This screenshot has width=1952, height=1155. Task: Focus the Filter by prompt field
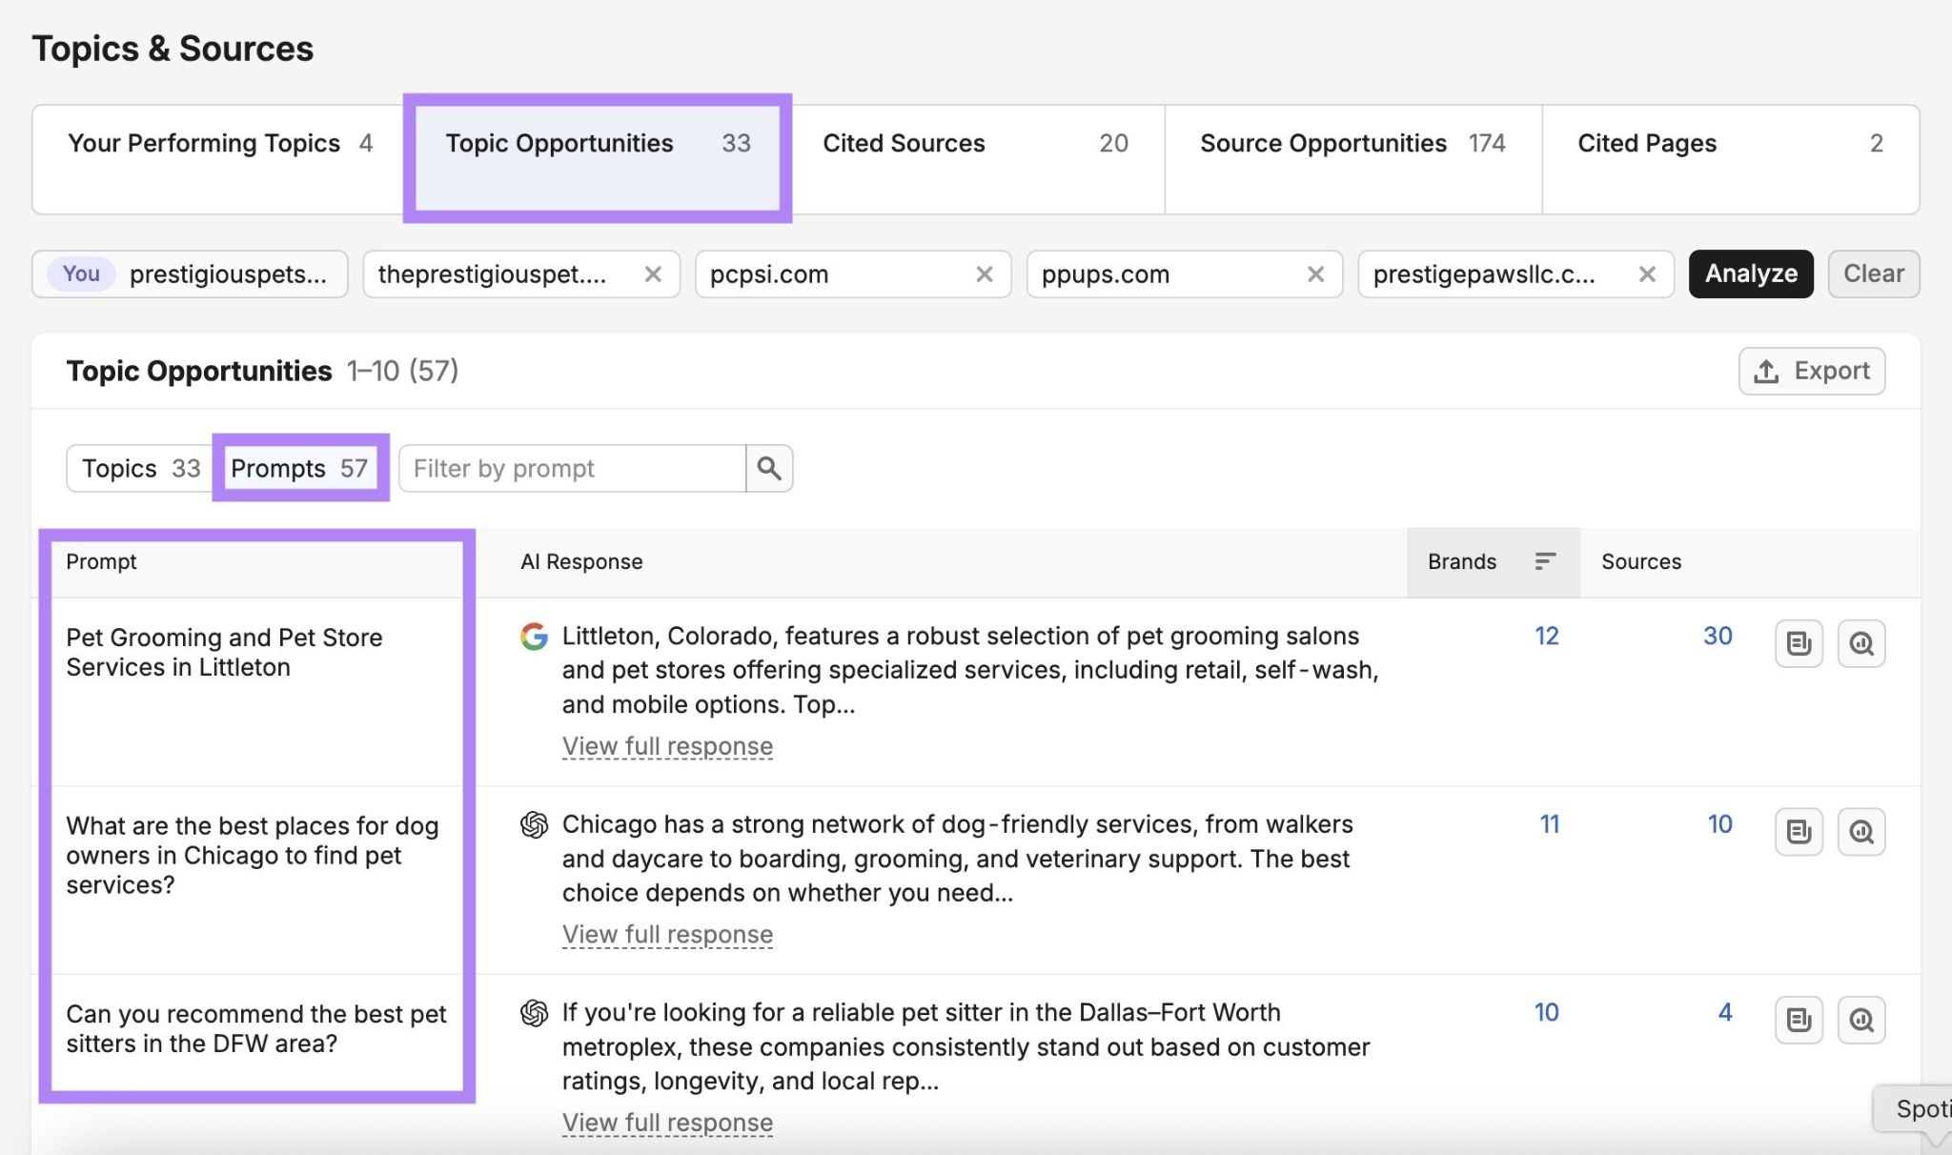(x=572, y=468)
